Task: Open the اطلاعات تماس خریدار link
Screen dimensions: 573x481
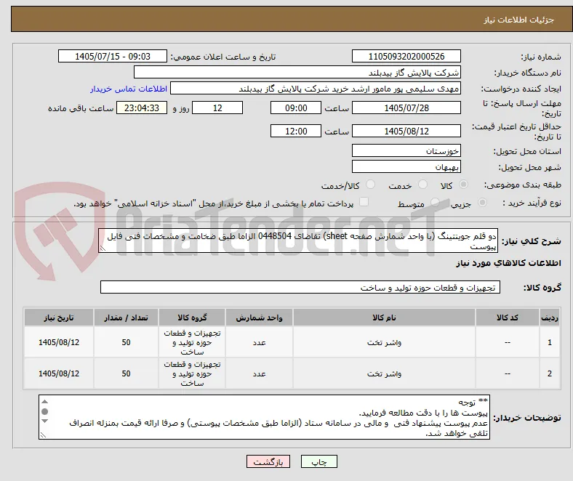Action: 129,89
